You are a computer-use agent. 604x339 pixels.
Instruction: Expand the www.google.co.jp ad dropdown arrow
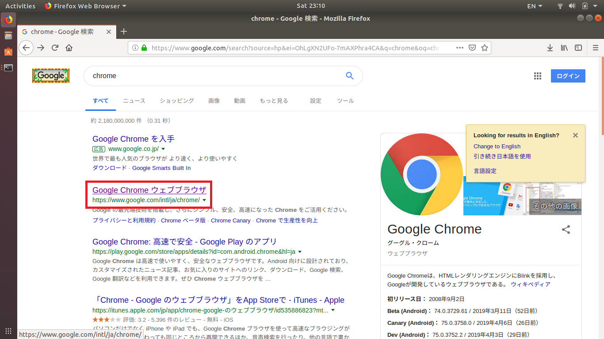(x=163, y=149)
